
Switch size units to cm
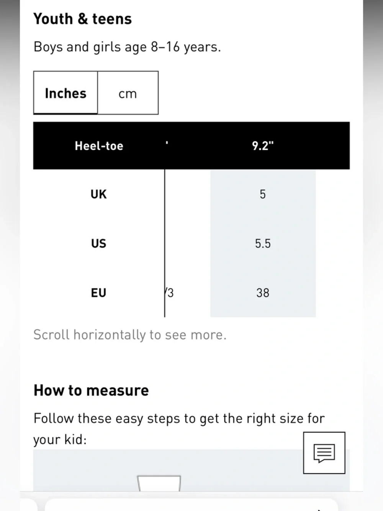pyautogui.click(x=128, y=93)
